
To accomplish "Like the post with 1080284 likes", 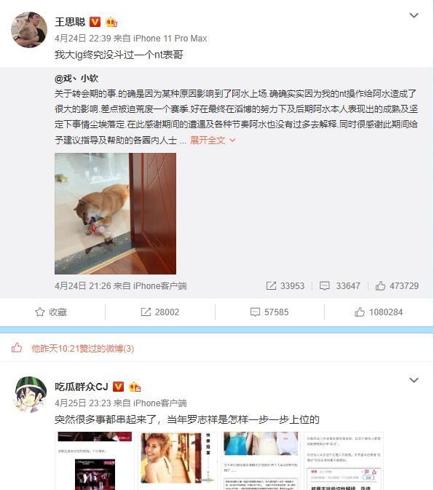I will coord(379,312).
